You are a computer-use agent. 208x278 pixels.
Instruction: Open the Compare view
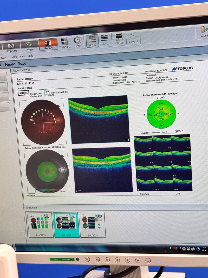click(x=64, y=43)
